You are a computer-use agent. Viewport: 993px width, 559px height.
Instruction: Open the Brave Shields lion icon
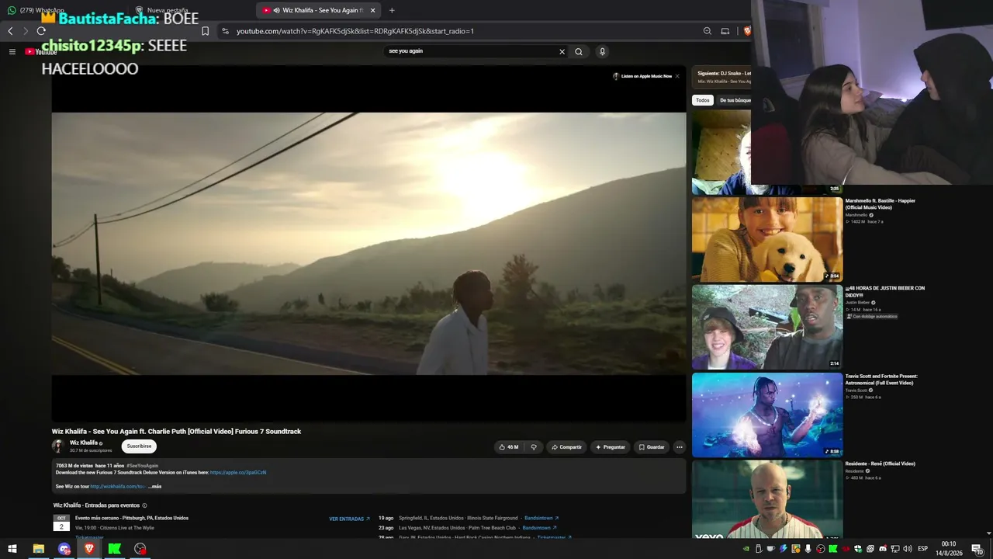pyautogui.click(x=747, y=31)
